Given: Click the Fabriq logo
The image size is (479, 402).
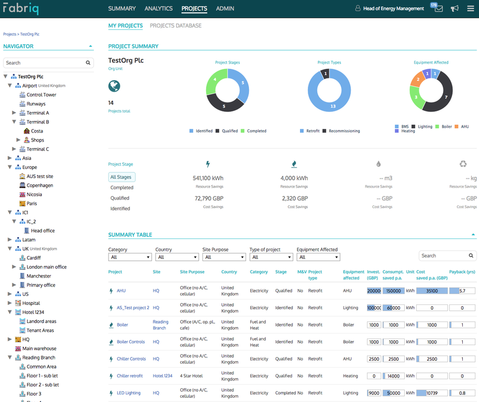Looking at the screenshot, I should (21, 8).
